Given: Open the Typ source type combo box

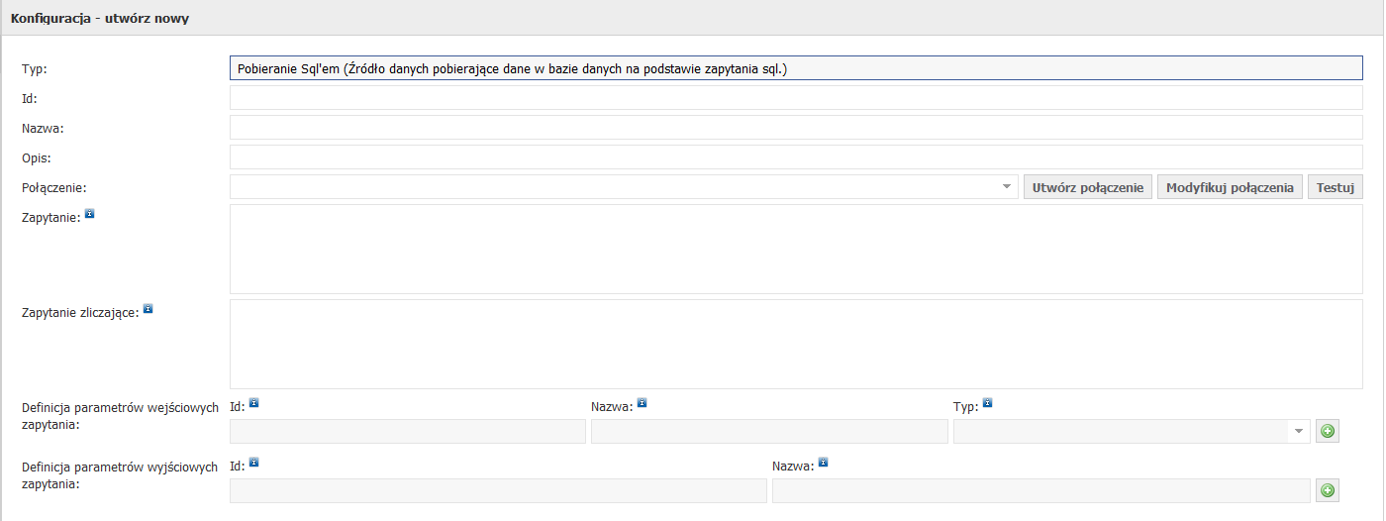Looking at the screenshot, I should tap(796, 68).
